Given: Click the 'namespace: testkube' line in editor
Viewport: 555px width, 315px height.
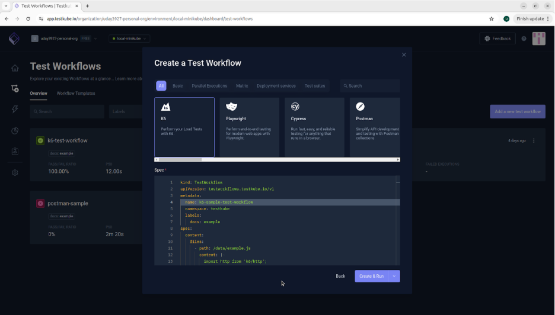Looking at the screenshot, I should (207, 208).
